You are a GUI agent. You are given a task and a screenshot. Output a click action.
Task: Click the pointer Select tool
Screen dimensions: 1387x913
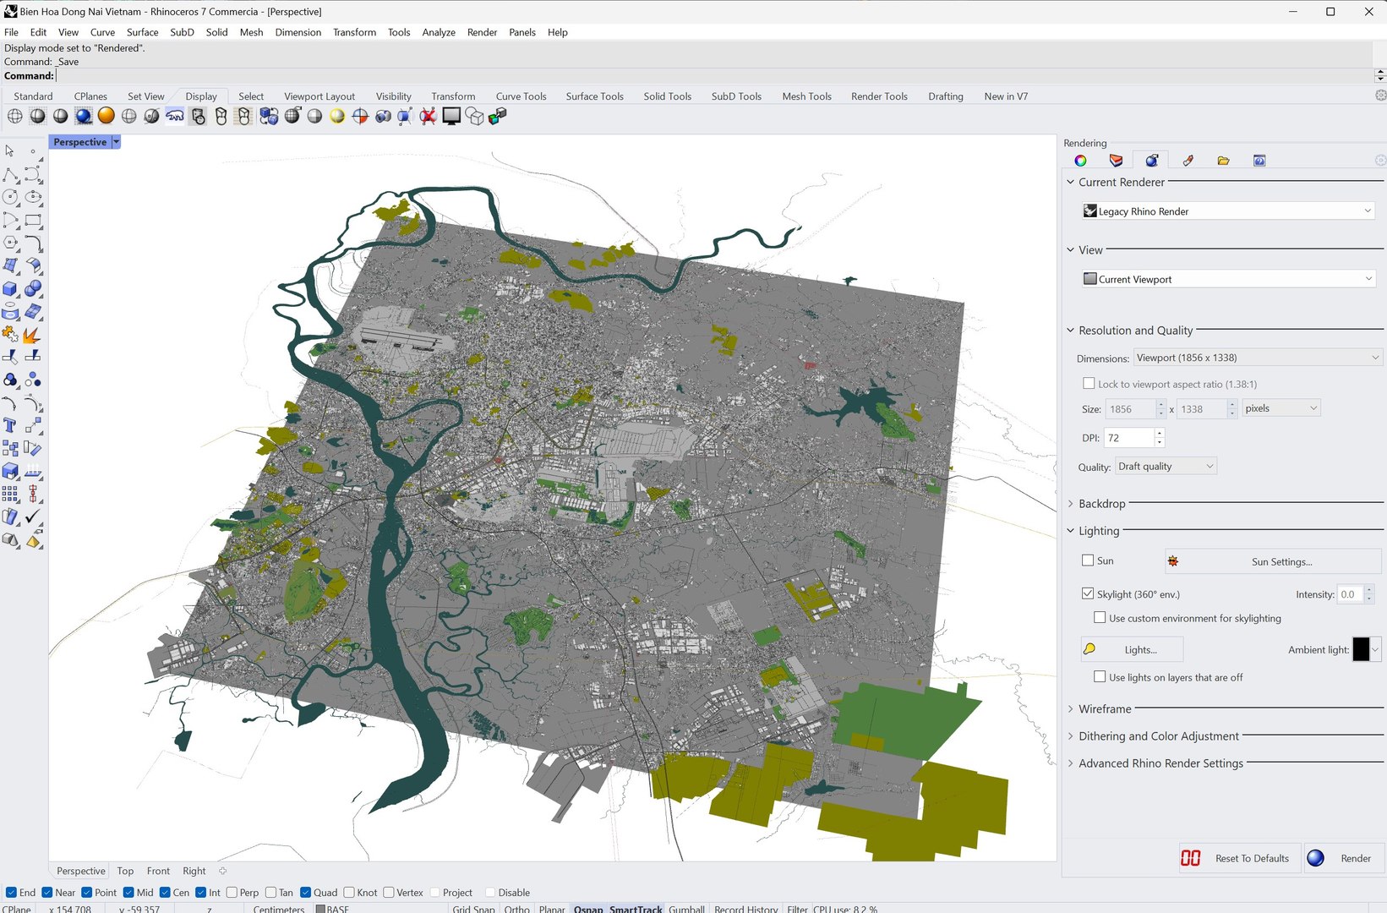(10, 151)
